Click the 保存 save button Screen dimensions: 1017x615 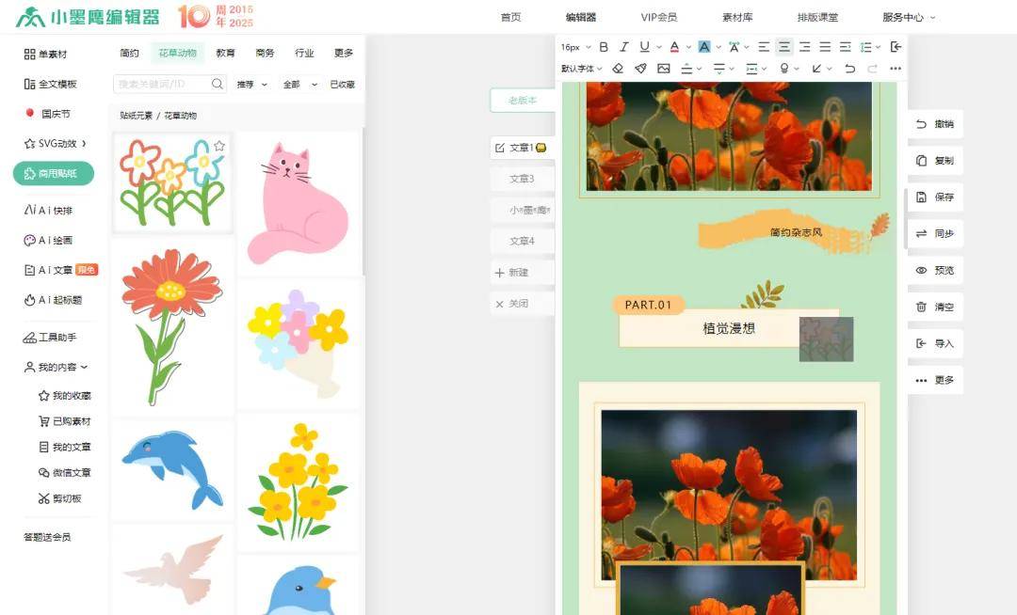tap(935, 197)
